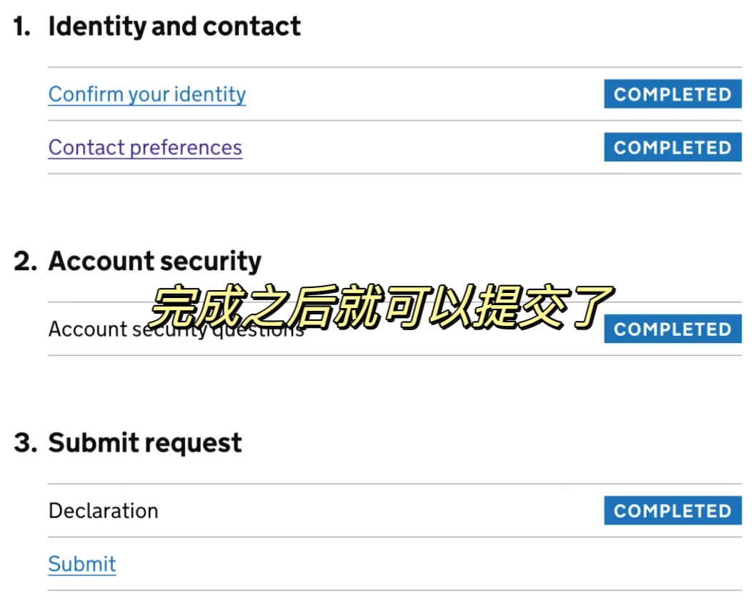
Task: Select the Submit request heading
Action: click(145, 442)
